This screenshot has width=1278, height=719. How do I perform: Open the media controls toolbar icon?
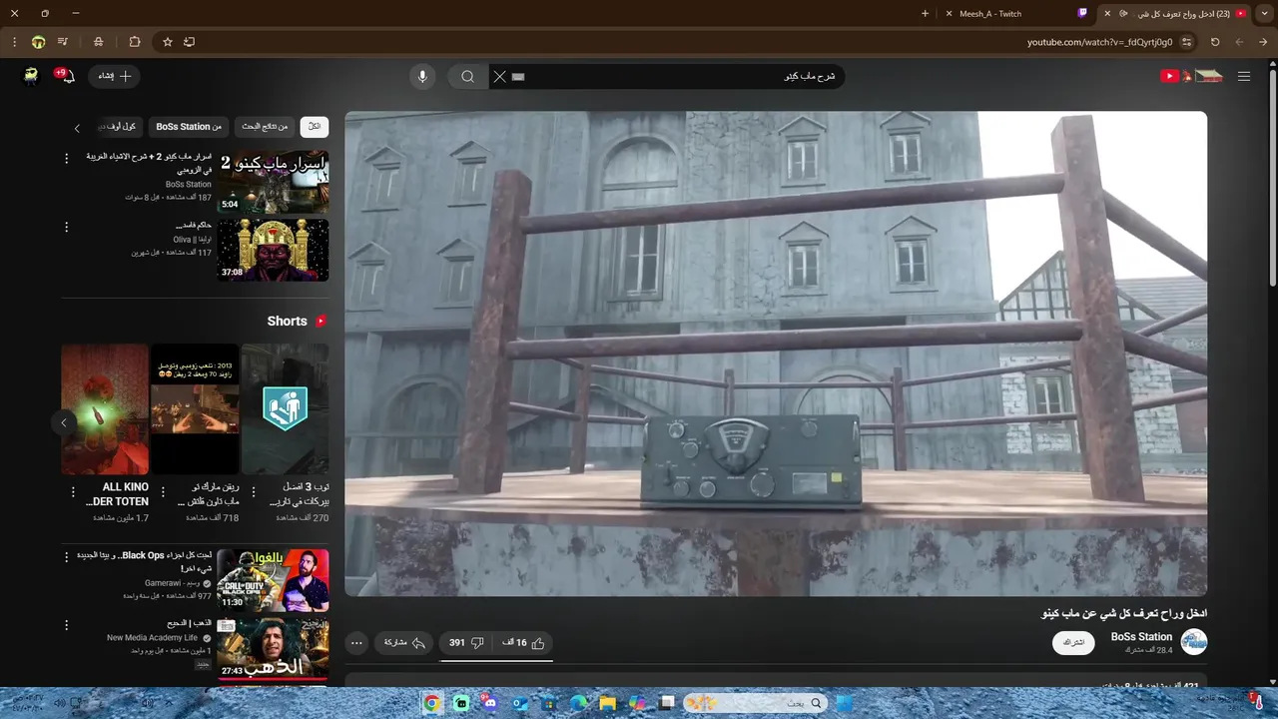[63, 42]
